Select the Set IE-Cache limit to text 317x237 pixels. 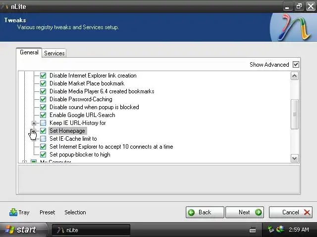pos(73,139)
